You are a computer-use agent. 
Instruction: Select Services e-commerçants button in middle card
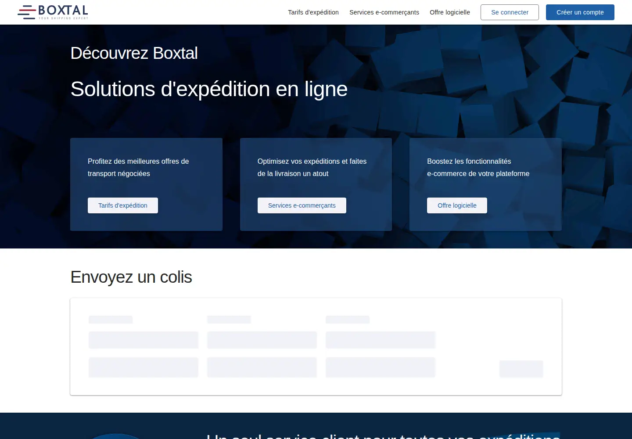302,205
